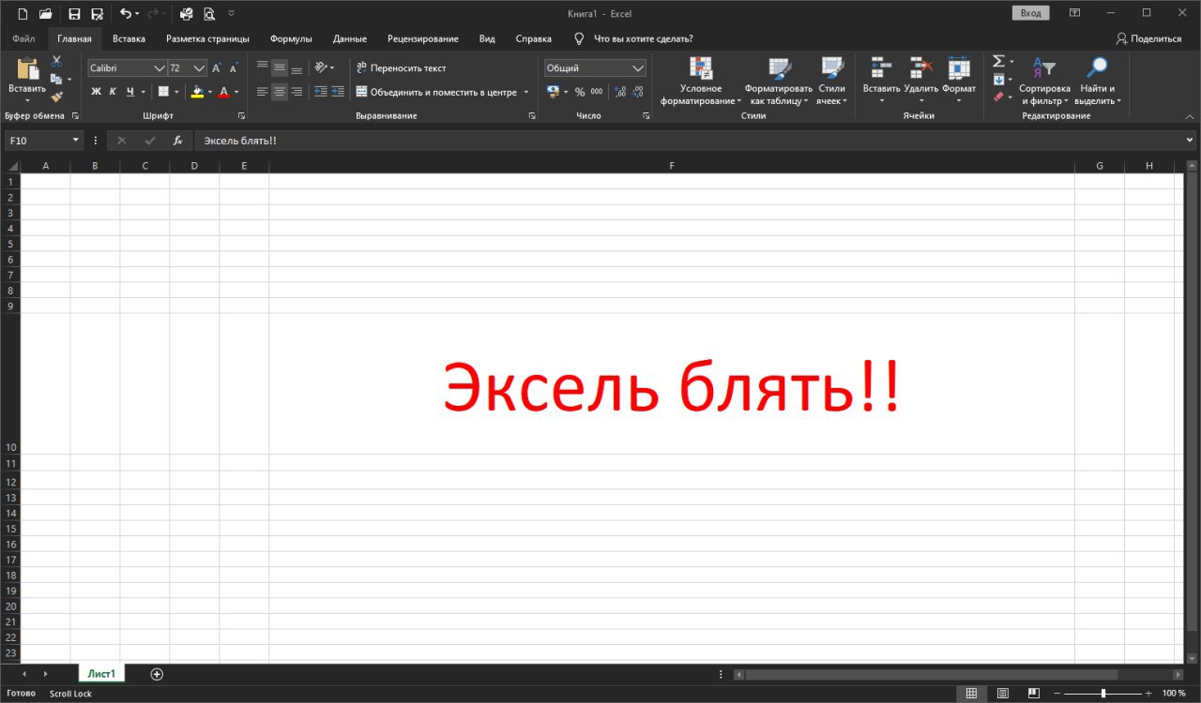The image size is (1201, 703).
Task: Decrease font size with small A
Action: point(233,68)
